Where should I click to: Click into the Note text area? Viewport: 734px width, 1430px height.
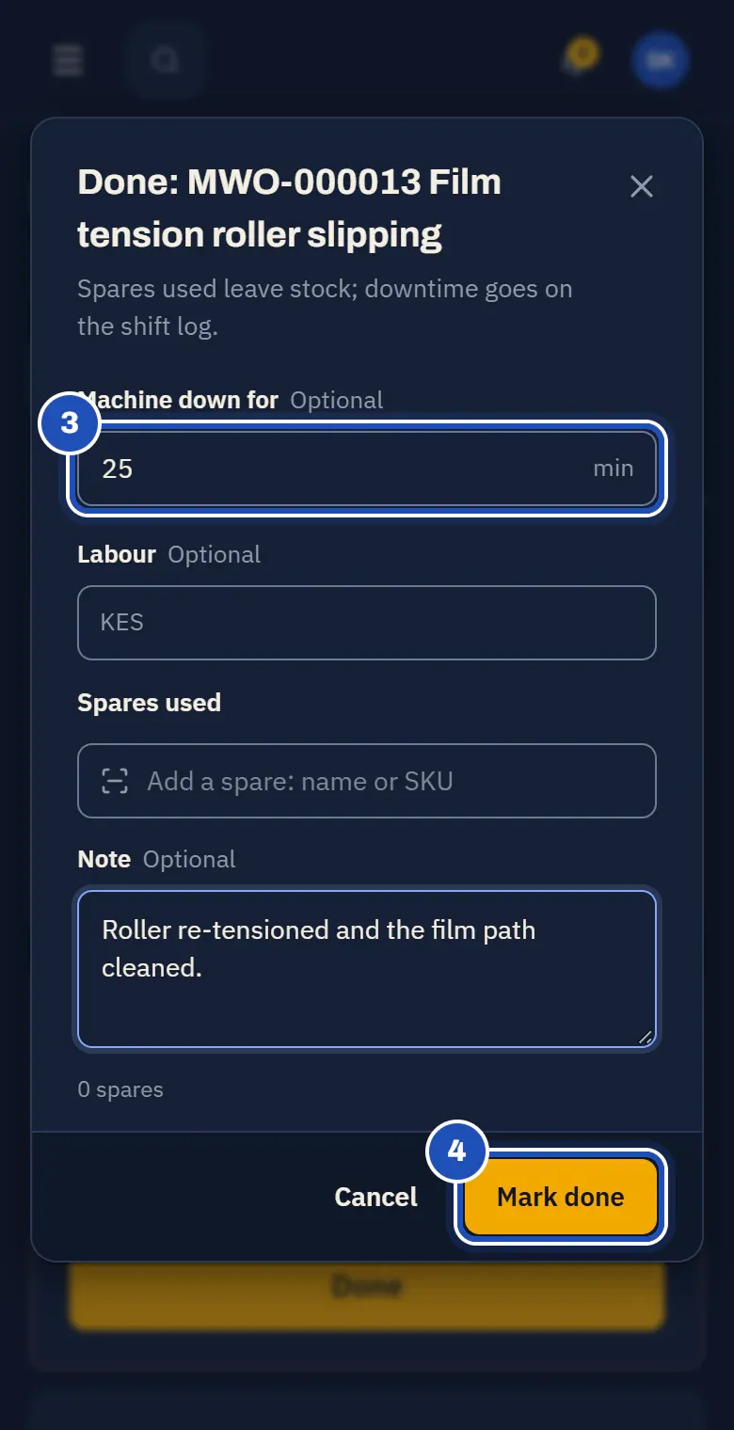367,969
